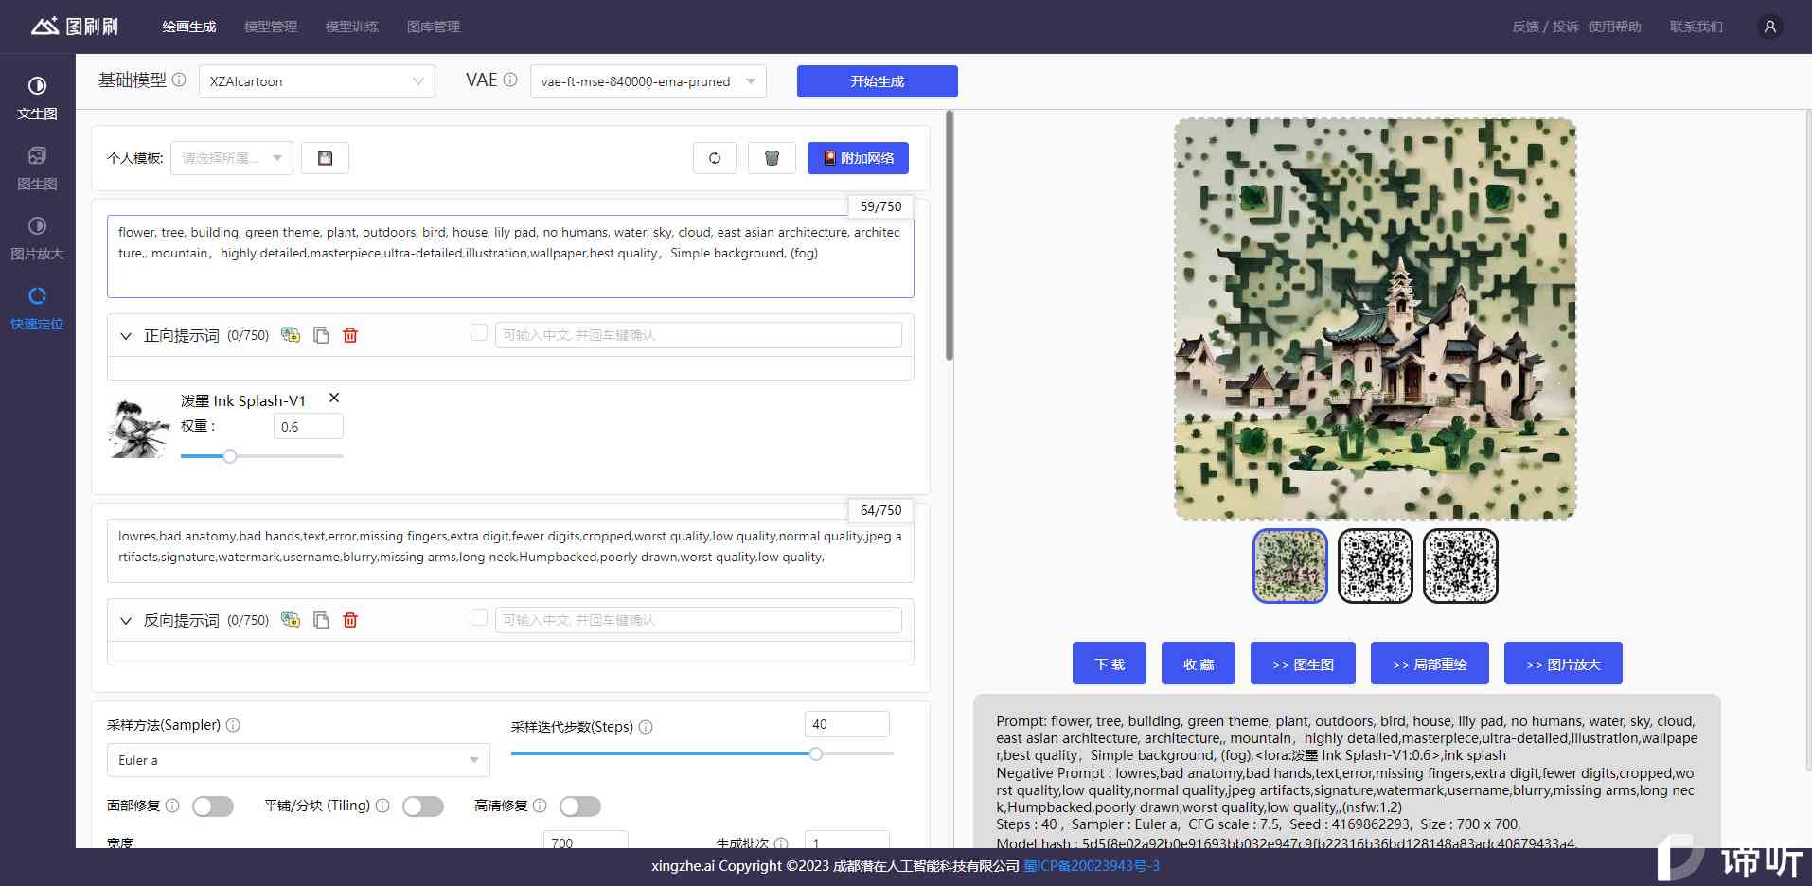
Task: Open the 基础模型 XZAIcartoon dropdown
Action: pos(317,81)
